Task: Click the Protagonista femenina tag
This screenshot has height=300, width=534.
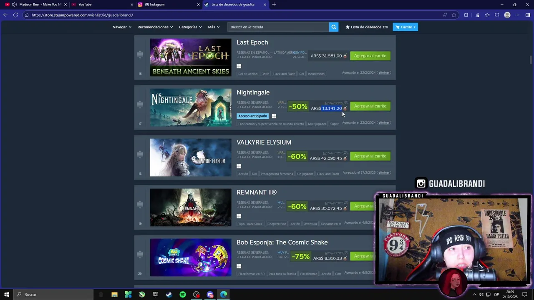Action: coord(277,174)
